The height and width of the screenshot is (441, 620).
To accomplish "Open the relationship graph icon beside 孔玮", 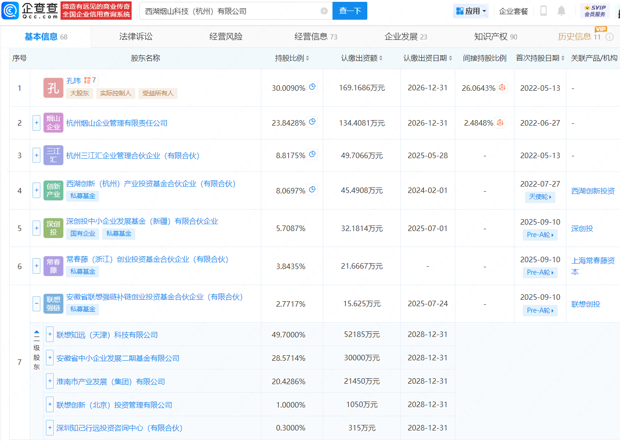I will (x=87, y=81).
